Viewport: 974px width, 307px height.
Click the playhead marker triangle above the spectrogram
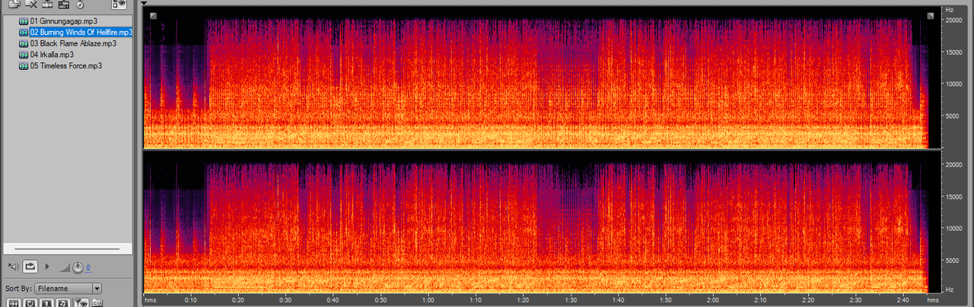coord(144,3)
